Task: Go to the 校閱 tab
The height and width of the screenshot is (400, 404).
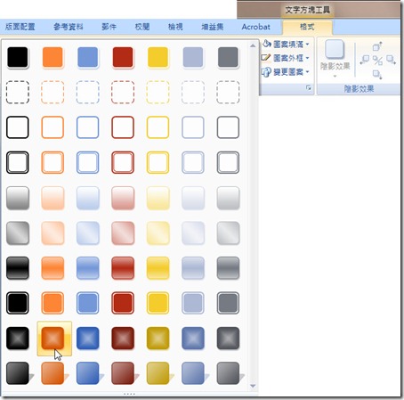Action: (x=142, y=27)
